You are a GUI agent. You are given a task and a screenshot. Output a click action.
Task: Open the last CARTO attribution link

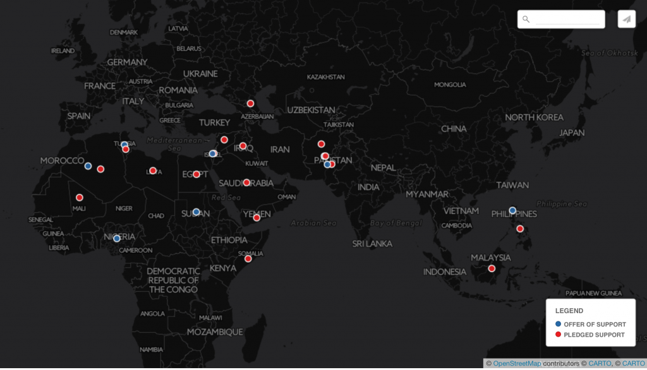[x=633, y=364]
